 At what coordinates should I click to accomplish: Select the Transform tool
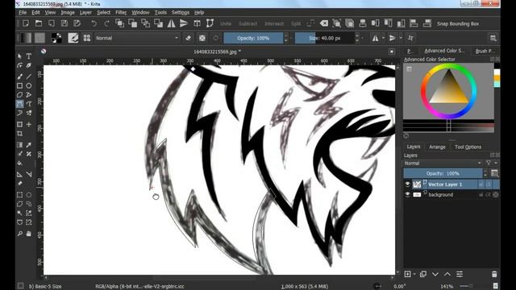pos(19,124)
